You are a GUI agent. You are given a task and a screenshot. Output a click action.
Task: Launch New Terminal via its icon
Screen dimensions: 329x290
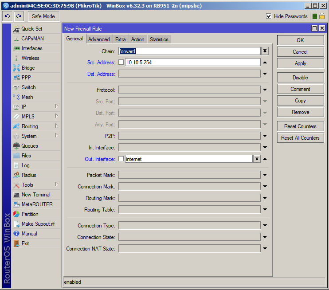click(x=16, y=195)
